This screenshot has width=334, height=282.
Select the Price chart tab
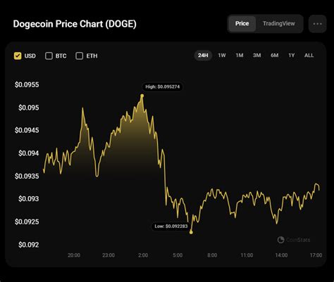pyautogui.click(x=242, y=23)
